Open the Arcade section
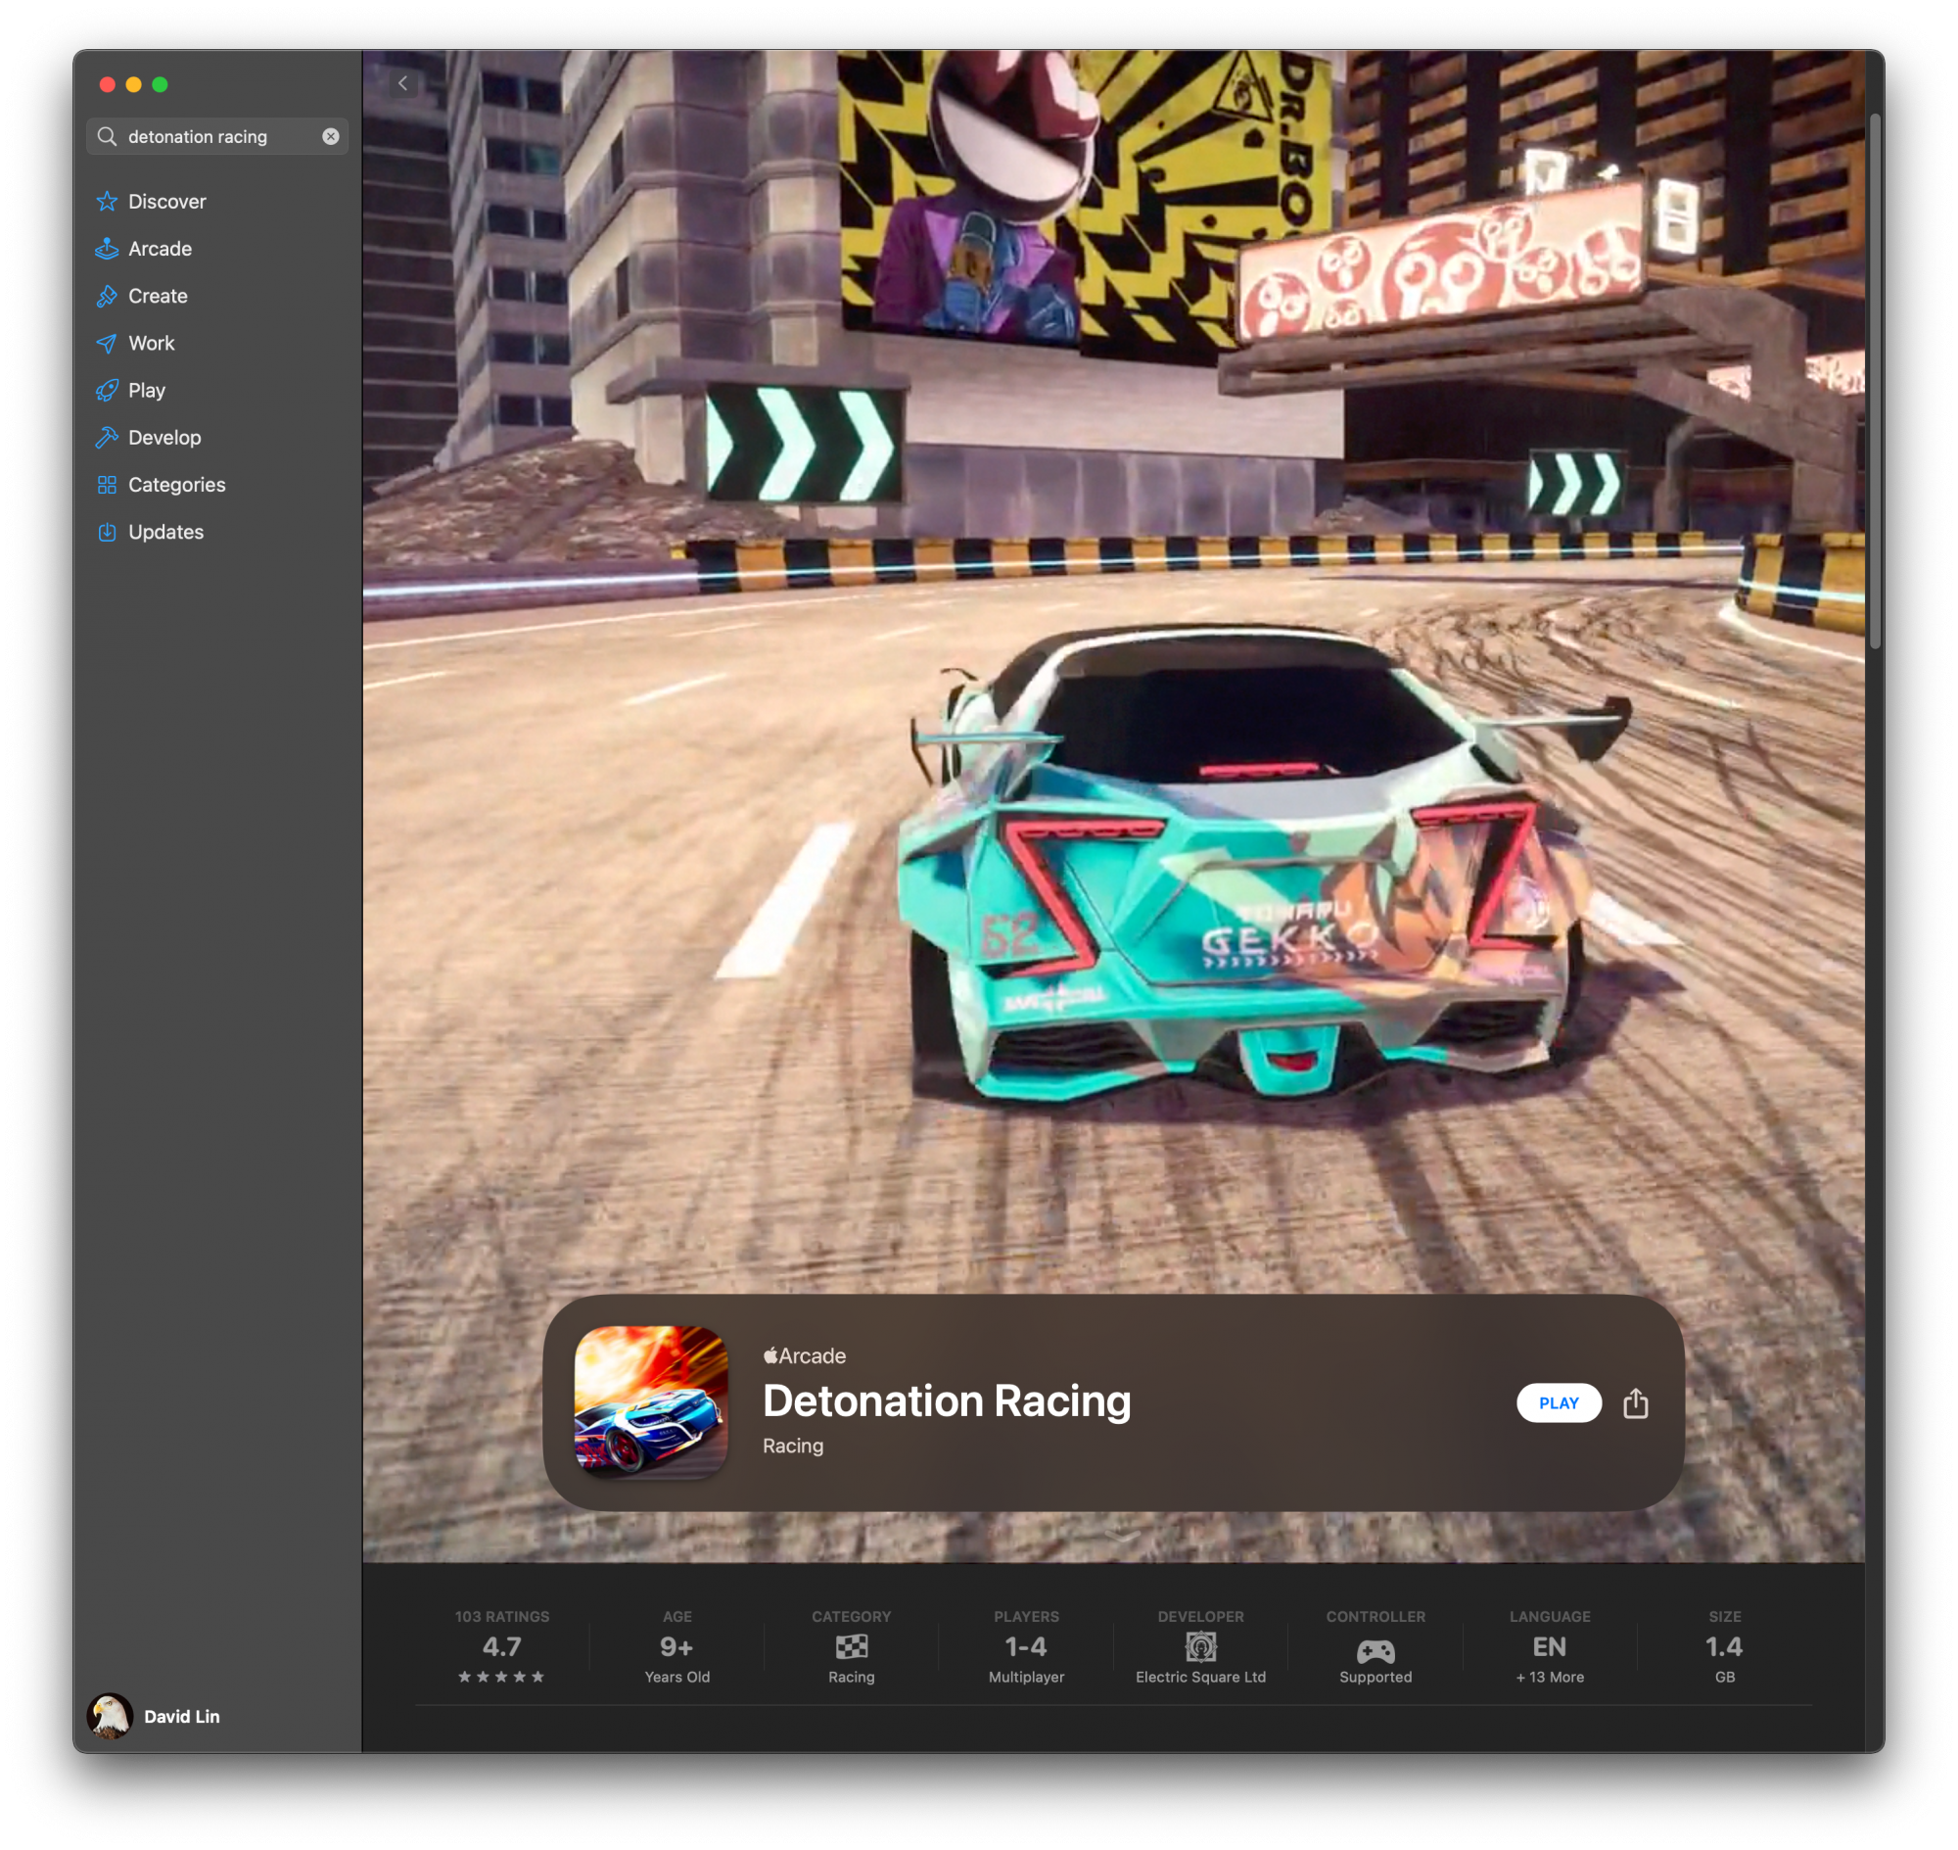Image resolution: width=1958 pixels, height=1850 pixels. pyautogui.click(x=217, y=249)
